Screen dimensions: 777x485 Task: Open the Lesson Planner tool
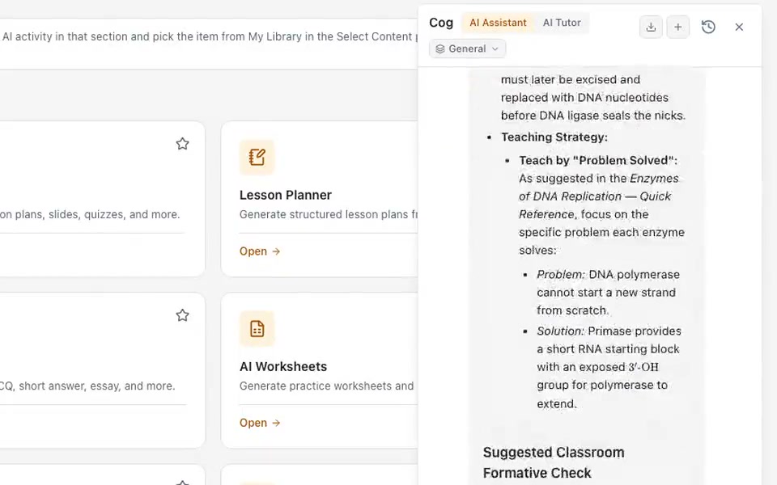(x=260, y=251)
